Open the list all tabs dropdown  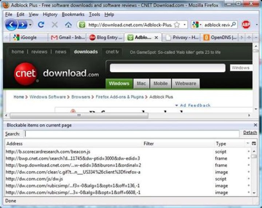[256, 38]
